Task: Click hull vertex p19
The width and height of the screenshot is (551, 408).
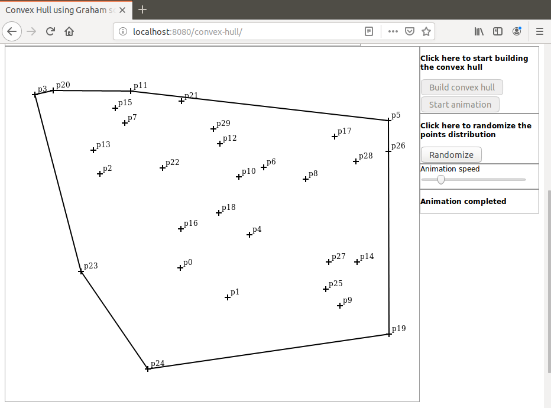Action: pyautogui.click(x=389, y=334)
